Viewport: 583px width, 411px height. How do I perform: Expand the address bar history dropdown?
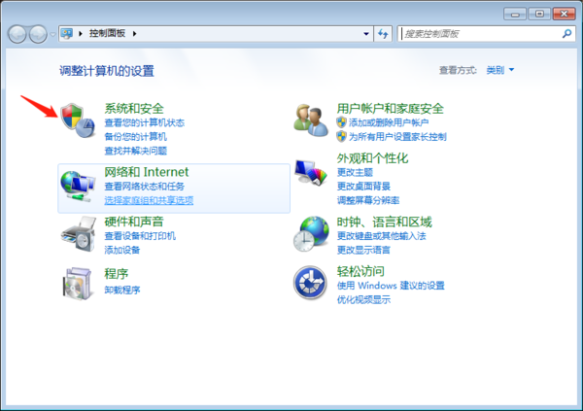[x=366, y=34]
